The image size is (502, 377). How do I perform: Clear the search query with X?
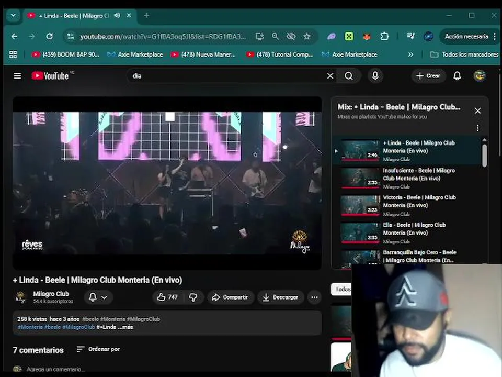[330, 76]
